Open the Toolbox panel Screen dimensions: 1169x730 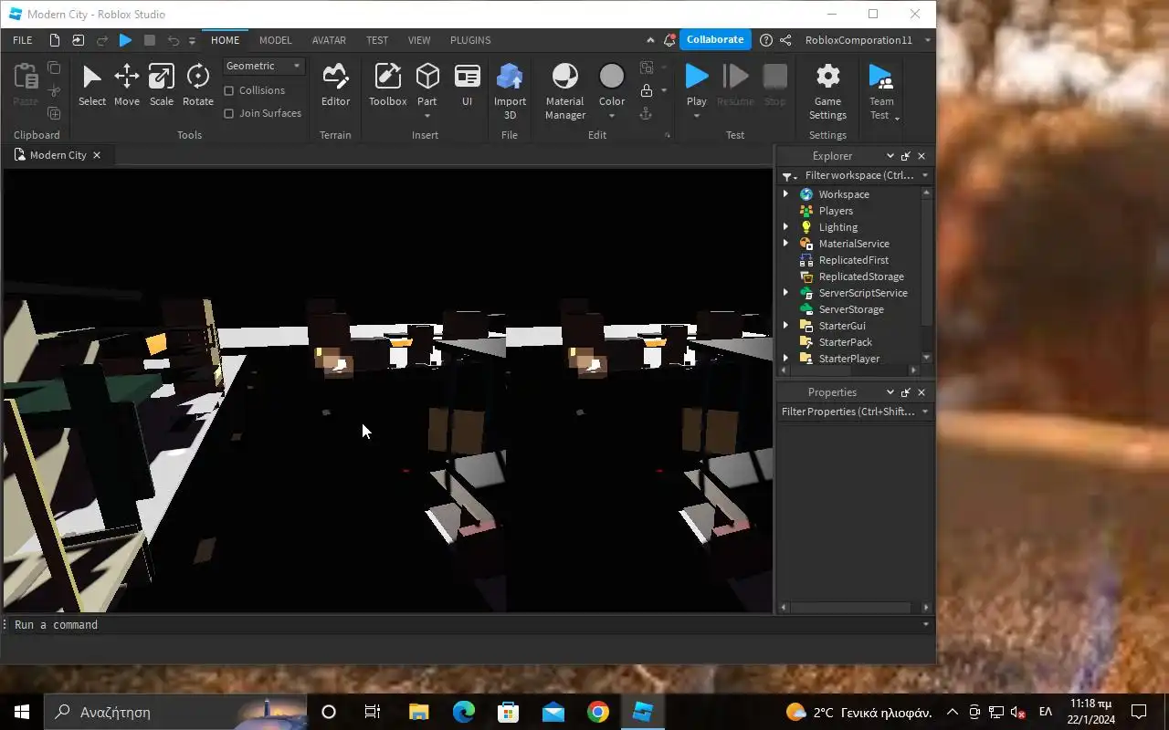[387, 86]
